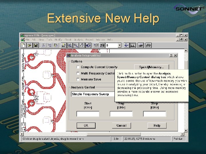
Task: Click the globe toolbar icon
Action: click(x=88, y=45)
